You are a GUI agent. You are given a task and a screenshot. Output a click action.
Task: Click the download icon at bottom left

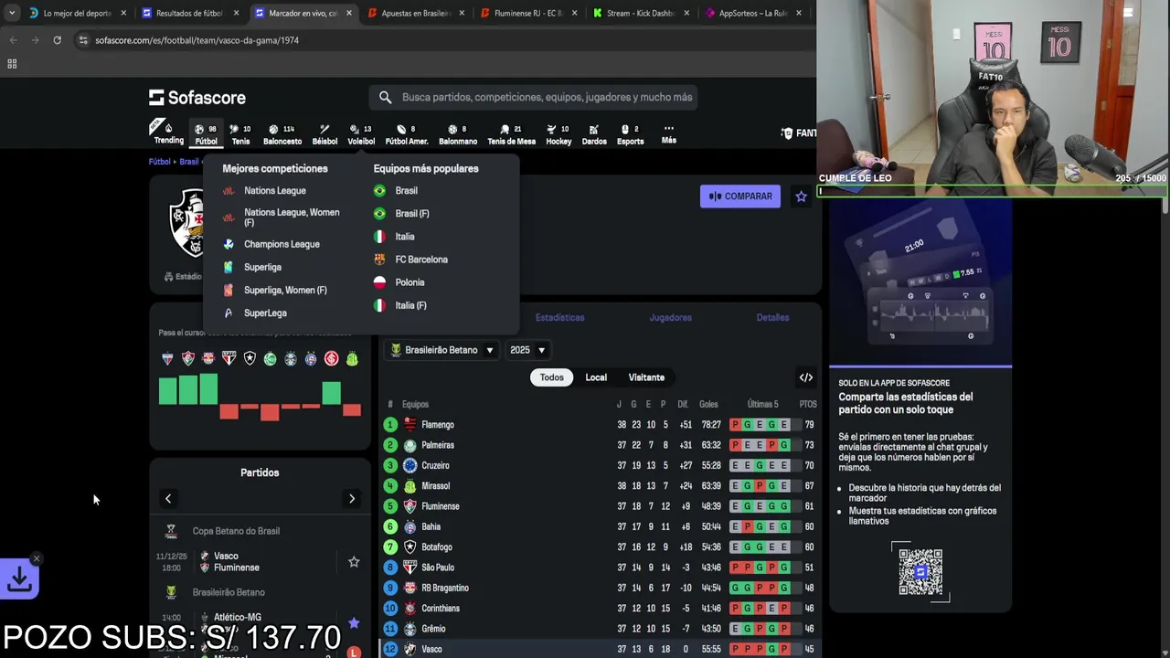pyautogui.click(x=19, y=578)
